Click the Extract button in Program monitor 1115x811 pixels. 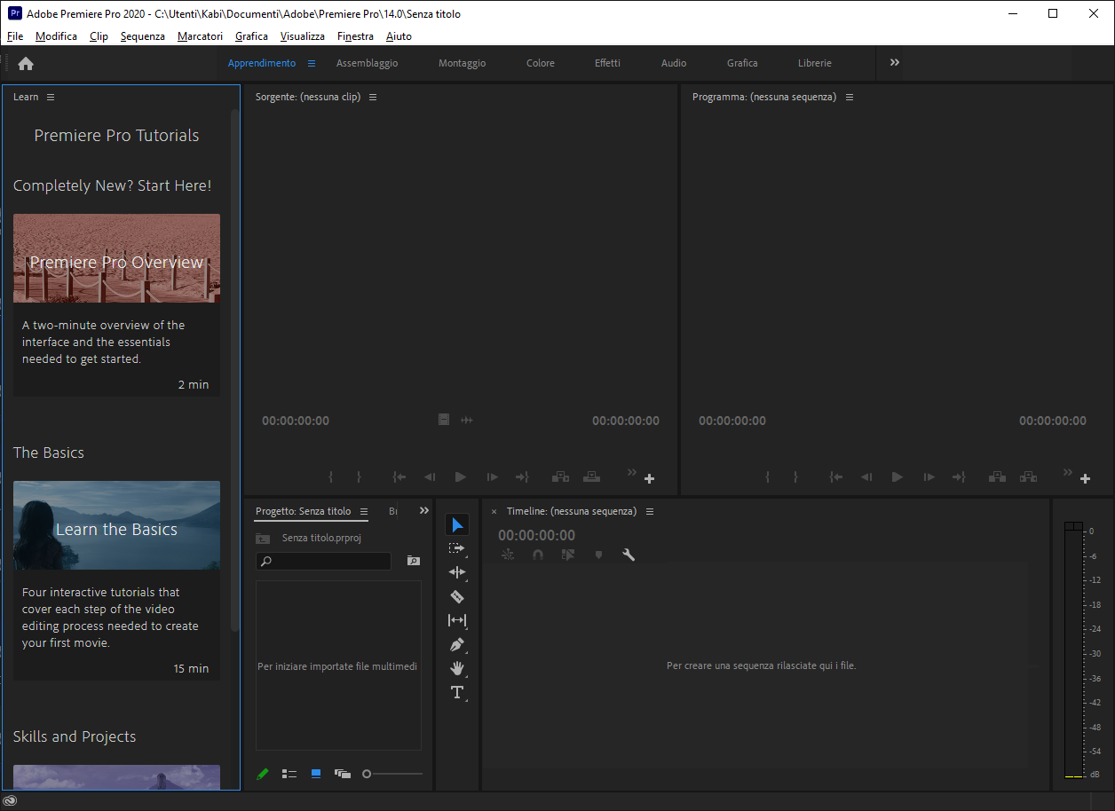[1028, 476]
